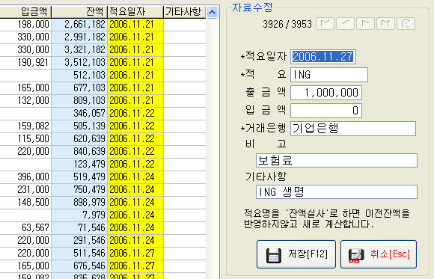Click record counter 3926 / 3953
Image resolution: width=434 pixels, height=279 pixels.
pos(287,25)
